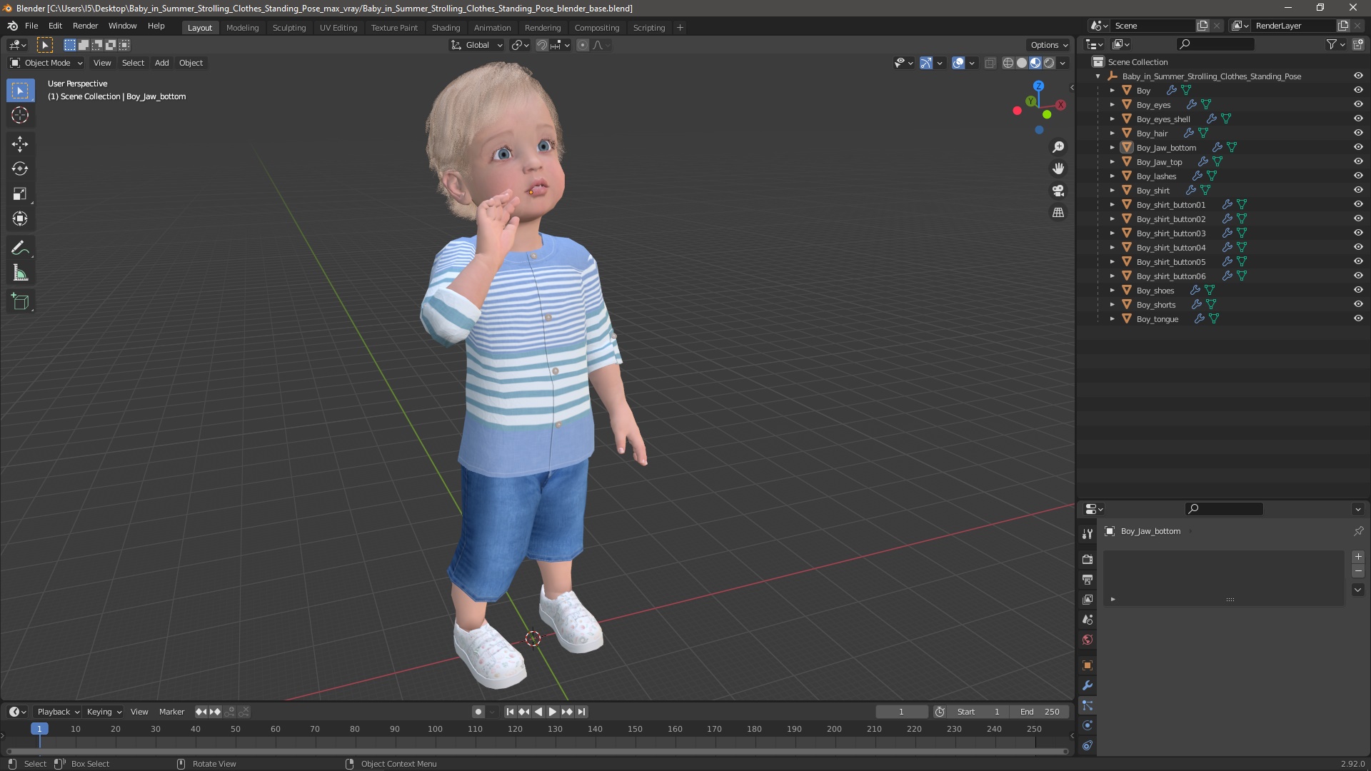Screen dimensions: 1371x771
Task: Select the Rotate tool
Action: click(x=20, y=169)
